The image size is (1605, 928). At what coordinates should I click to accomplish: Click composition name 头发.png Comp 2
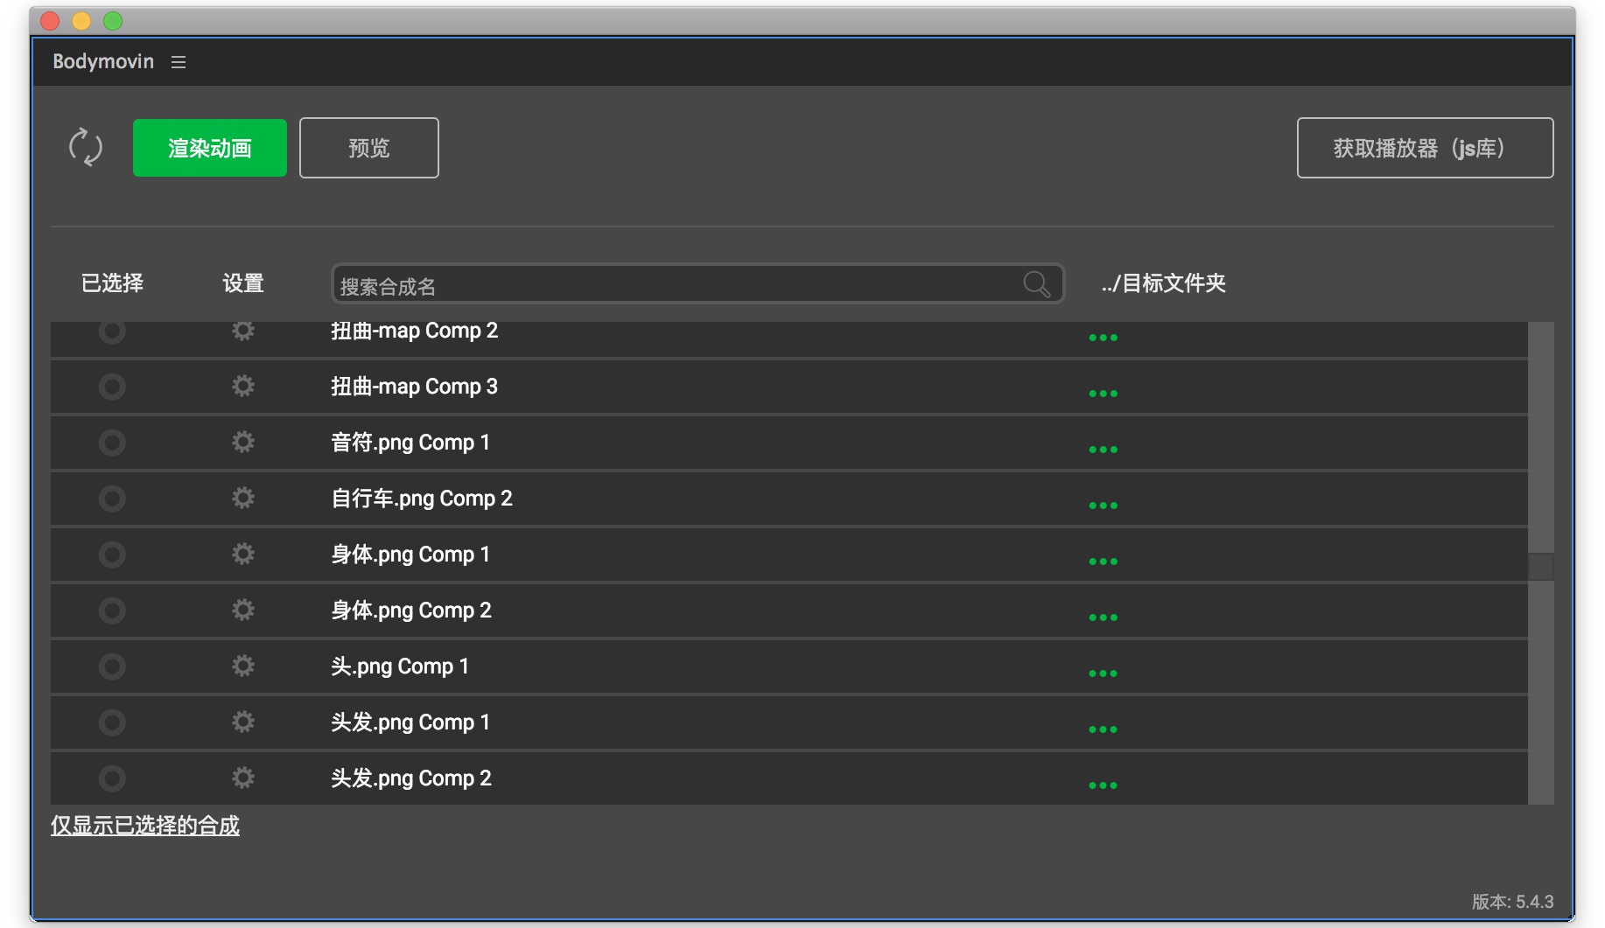(411, 778)
